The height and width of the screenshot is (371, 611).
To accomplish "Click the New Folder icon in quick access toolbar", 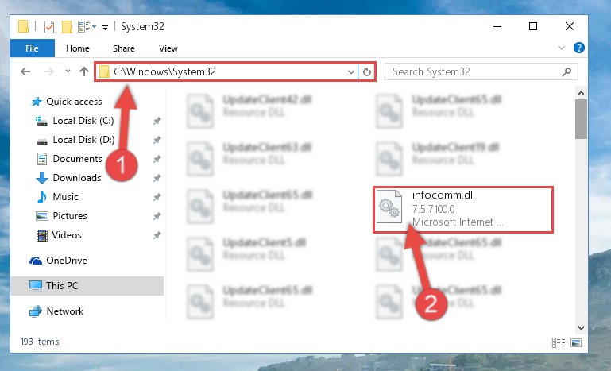I will click(x=67, y=27).
